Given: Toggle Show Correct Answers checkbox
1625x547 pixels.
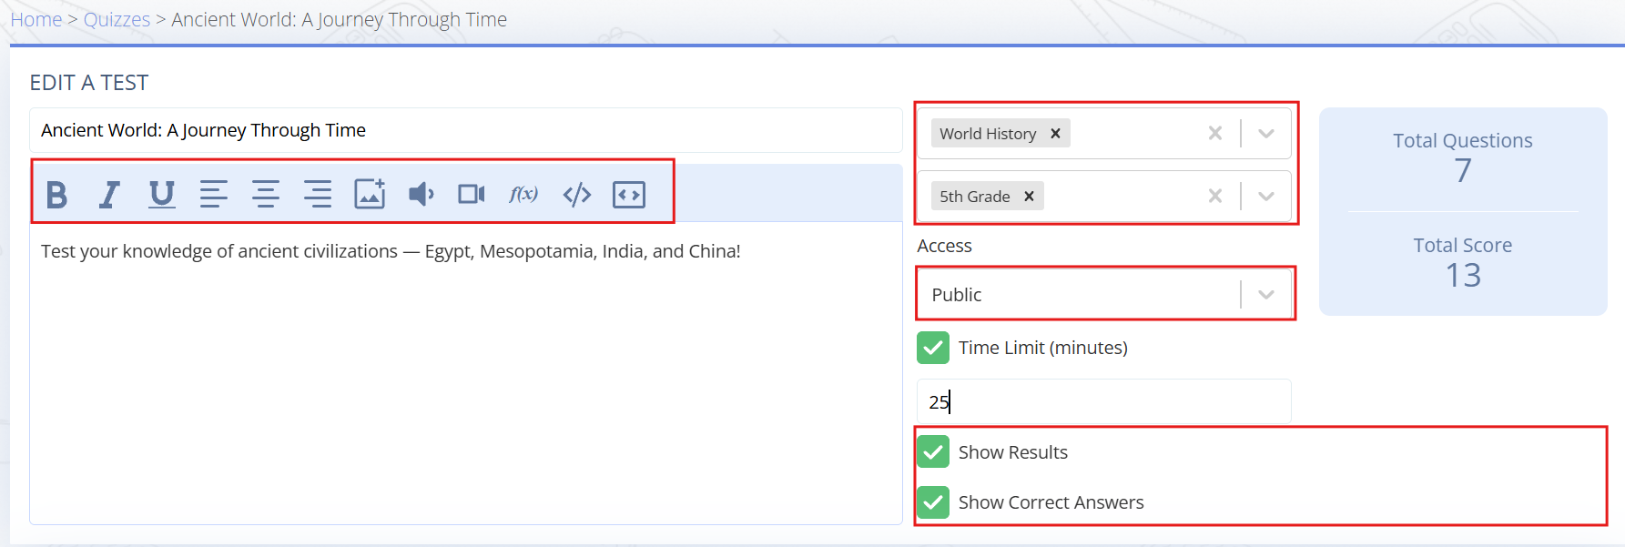Looking at the screenshot, I should coord(933,502).
